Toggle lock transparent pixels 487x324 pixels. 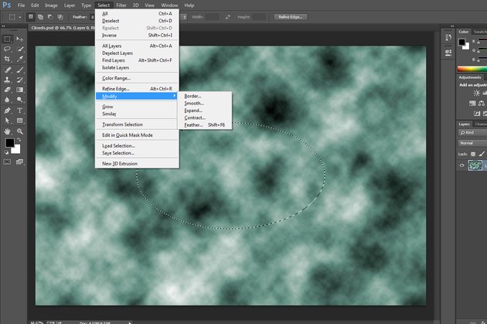[473, 154]
